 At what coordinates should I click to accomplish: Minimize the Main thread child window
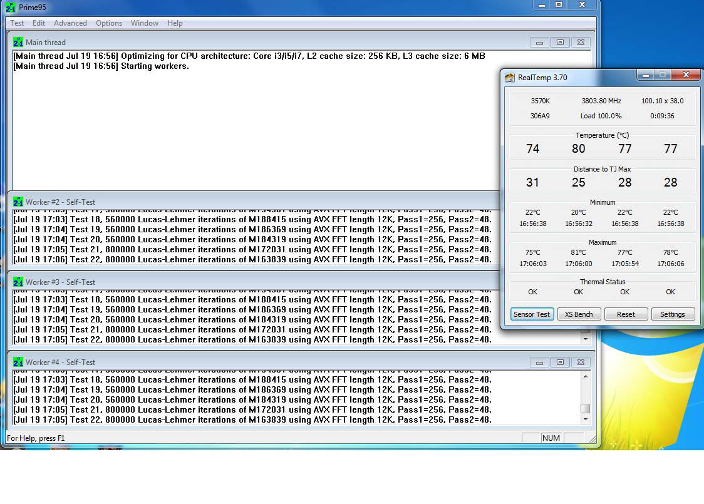[540, 43]
